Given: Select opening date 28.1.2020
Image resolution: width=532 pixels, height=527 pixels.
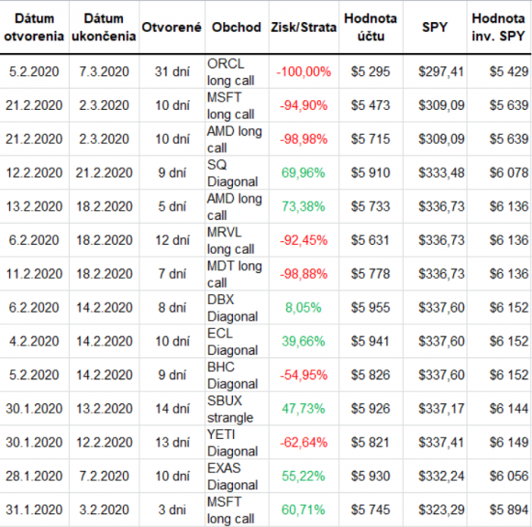Looking at the screenshot, I should (x=34, y=477).
